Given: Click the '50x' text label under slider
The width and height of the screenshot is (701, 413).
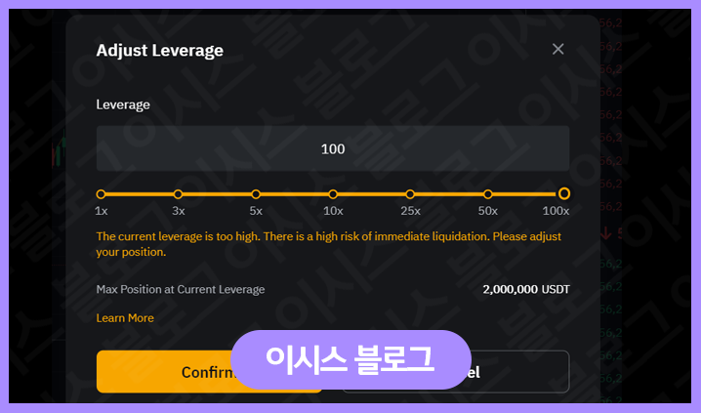Looking at the screenshot, I should pyautogui.click(x=488, y=211).
